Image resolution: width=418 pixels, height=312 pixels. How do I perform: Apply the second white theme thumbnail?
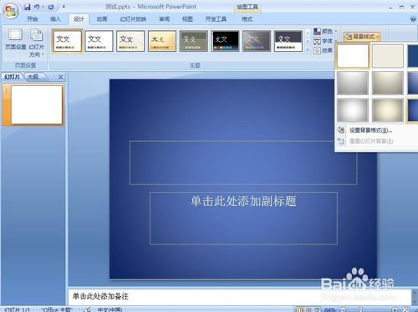coord(99,41)
